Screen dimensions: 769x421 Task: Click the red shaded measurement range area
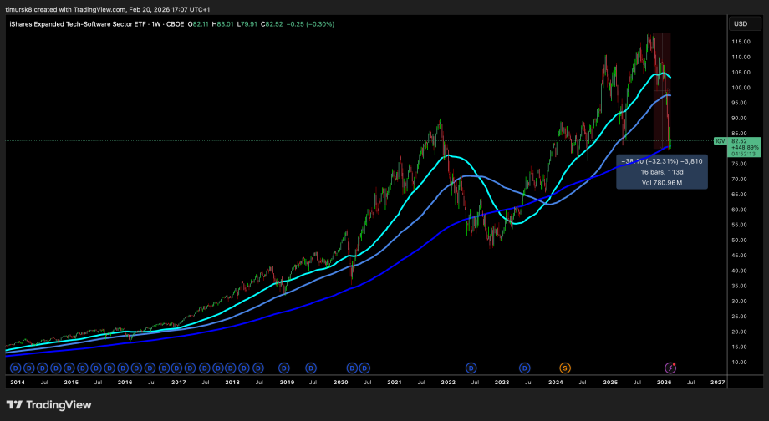(x=660, y=84)
